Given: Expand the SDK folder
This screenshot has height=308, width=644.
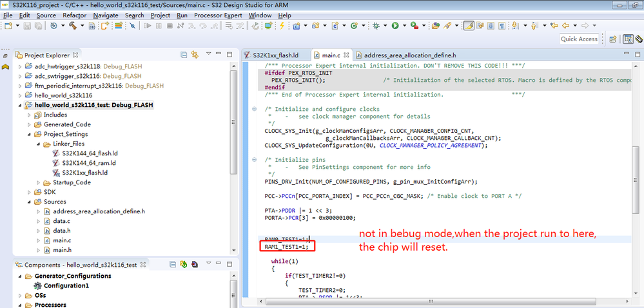Looking at the screenshot, I should click(x=29, y=192).
